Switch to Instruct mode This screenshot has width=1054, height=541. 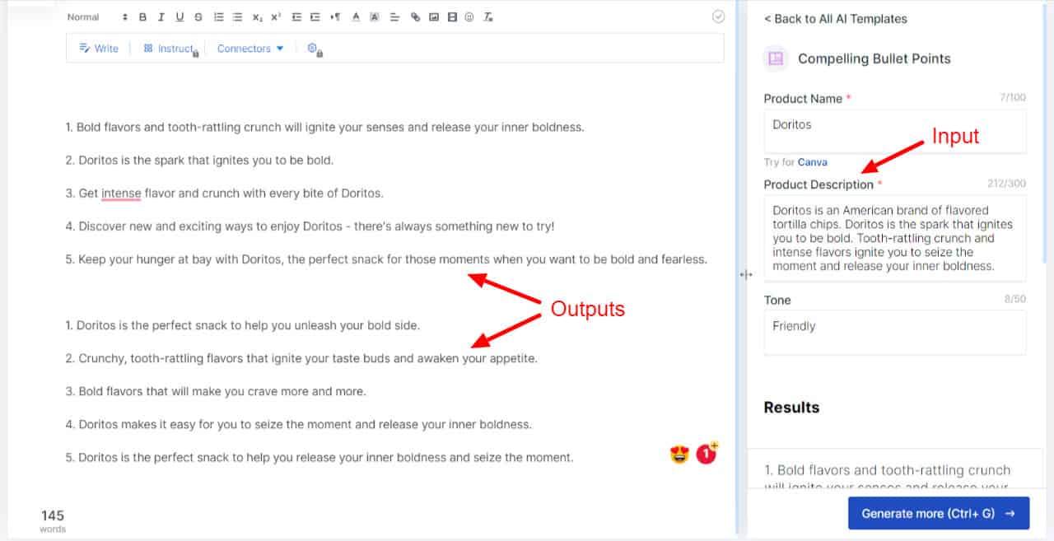[x=169, y=49]
